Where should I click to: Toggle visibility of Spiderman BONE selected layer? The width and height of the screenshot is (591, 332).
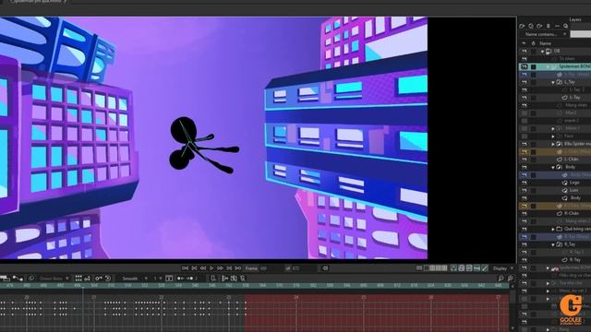click(x=524, y=66)
